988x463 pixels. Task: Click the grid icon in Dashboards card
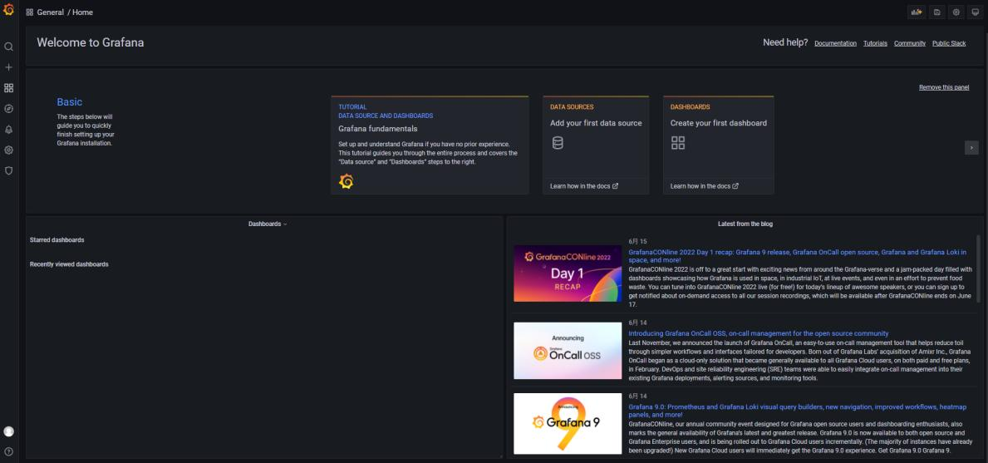[678, 143]
